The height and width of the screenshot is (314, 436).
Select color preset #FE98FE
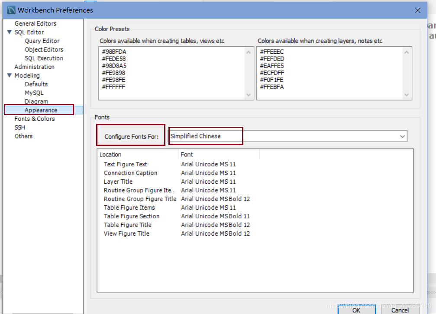(113, 80)
